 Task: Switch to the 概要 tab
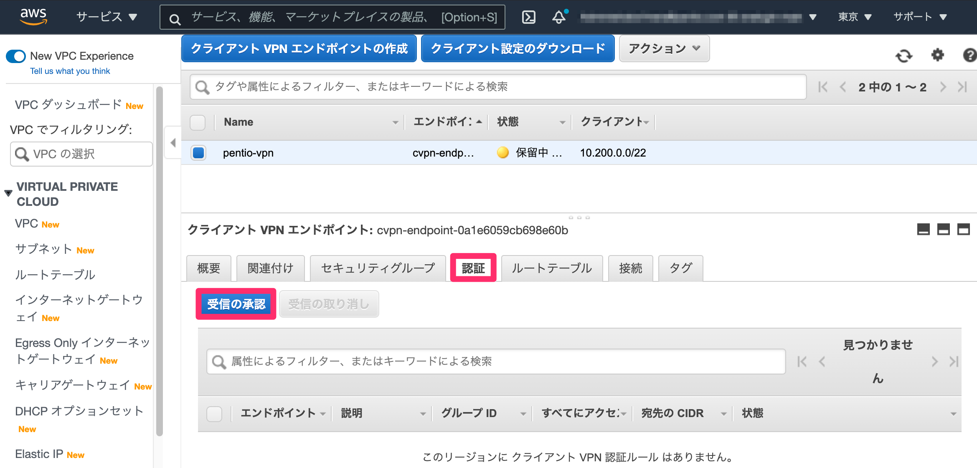pos(209,268)
